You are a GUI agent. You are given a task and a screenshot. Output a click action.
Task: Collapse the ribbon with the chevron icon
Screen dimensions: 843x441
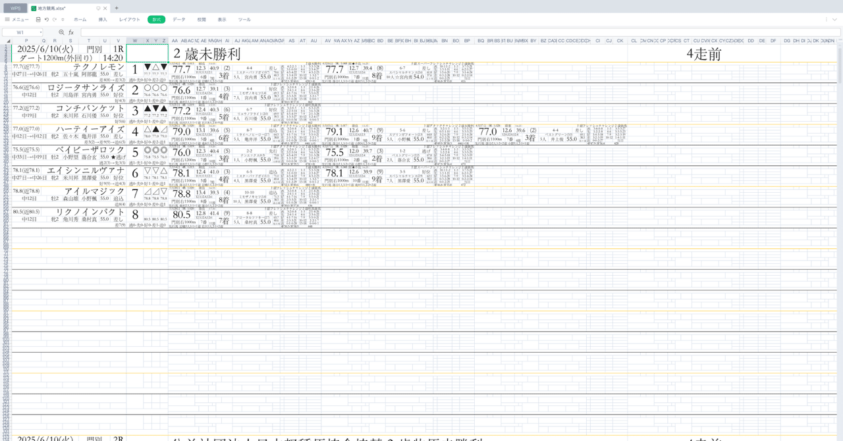tap(834, 19)
